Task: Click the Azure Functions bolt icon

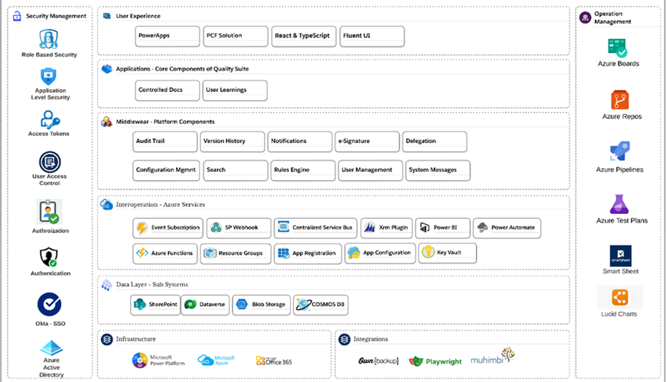Action: [x=142, y=253]
